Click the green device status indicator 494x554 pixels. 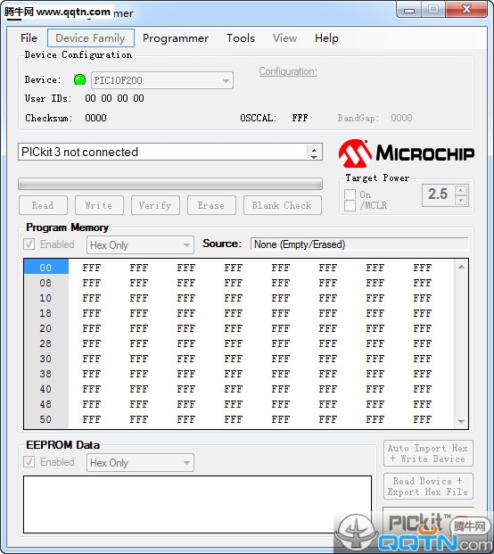[x=79, y=80]
